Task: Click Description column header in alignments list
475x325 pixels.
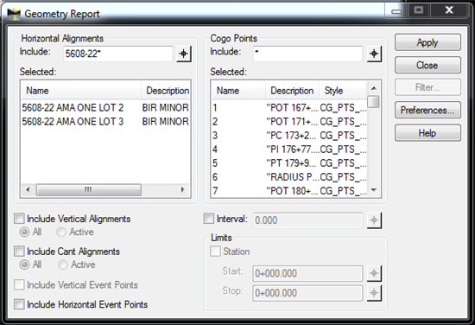Action: pos(166,91)
